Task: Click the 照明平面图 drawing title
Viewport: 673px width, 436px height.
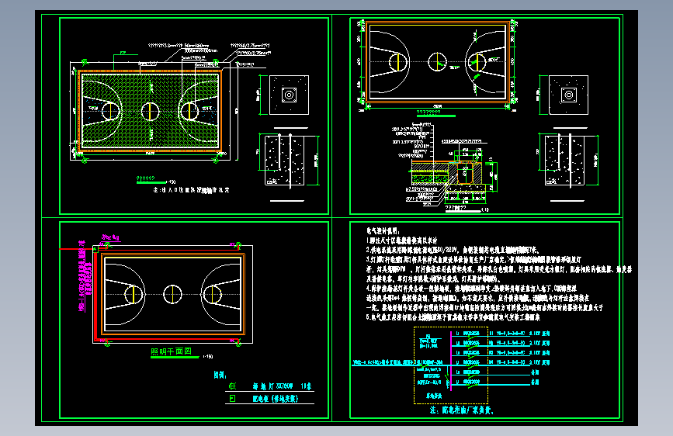Action: click(x=171, y=351)
